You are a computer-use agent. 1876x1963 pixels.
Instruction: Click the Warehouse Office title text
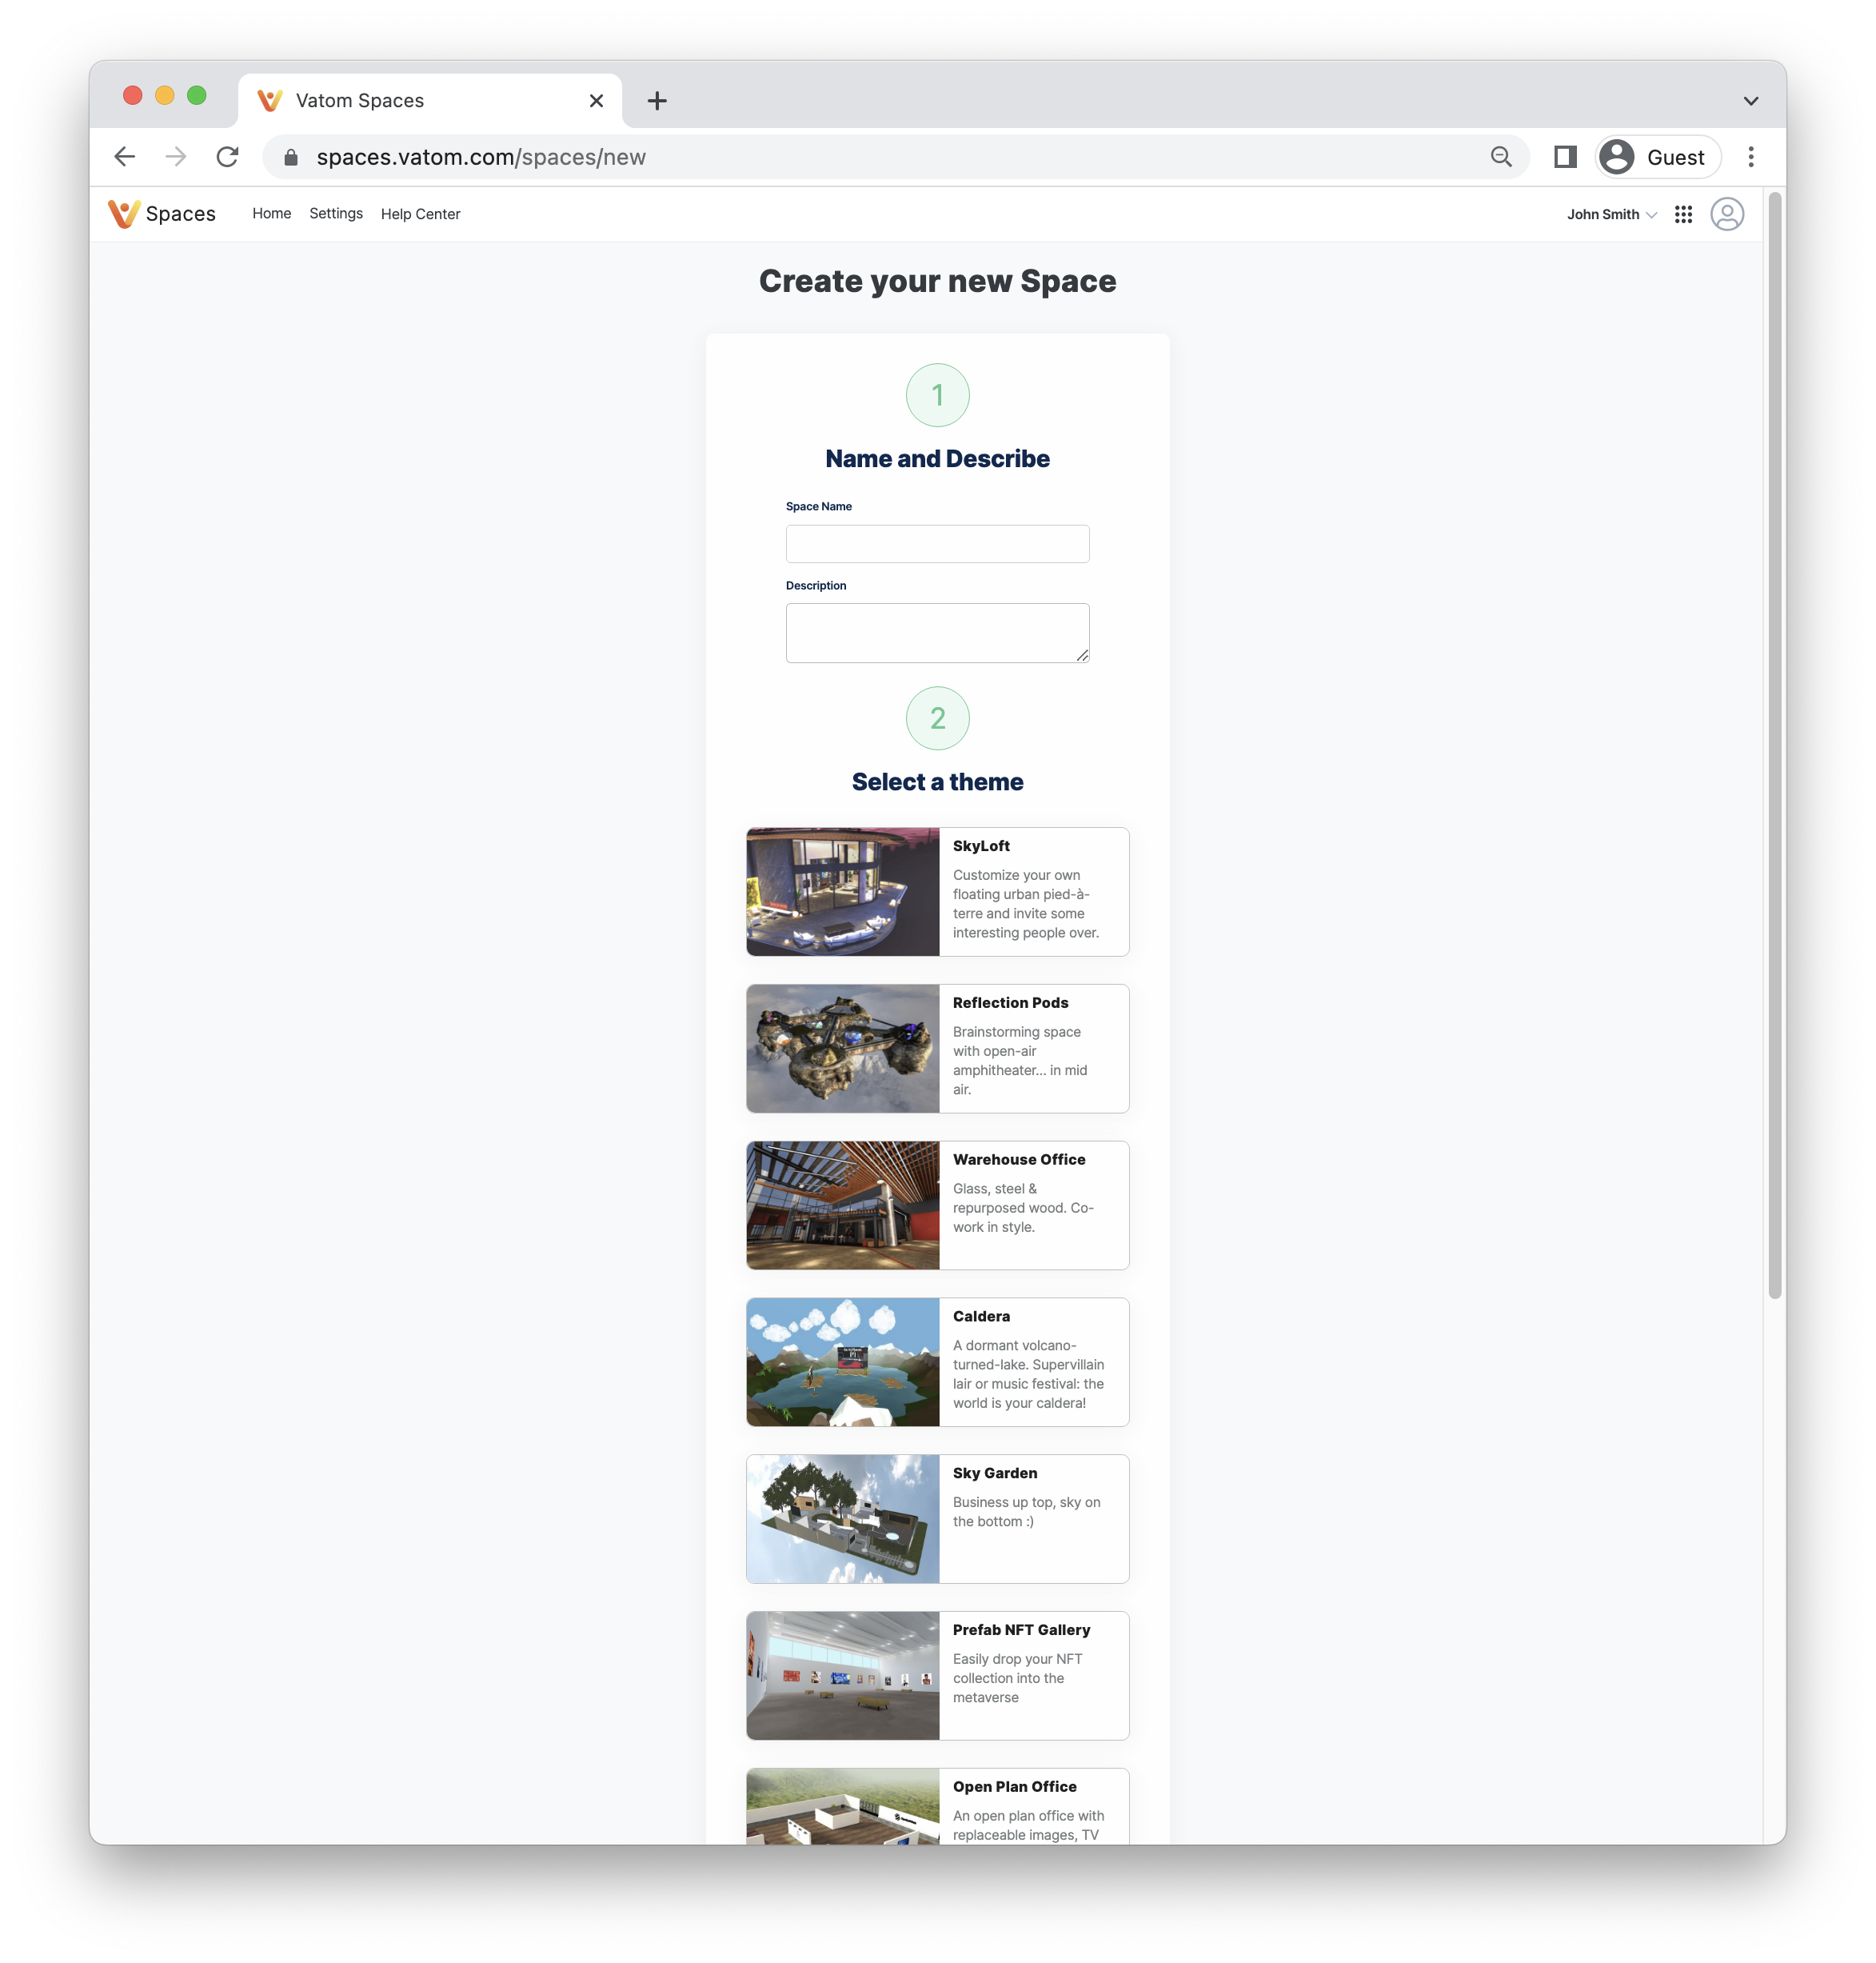click(x=1019, y=1161)
